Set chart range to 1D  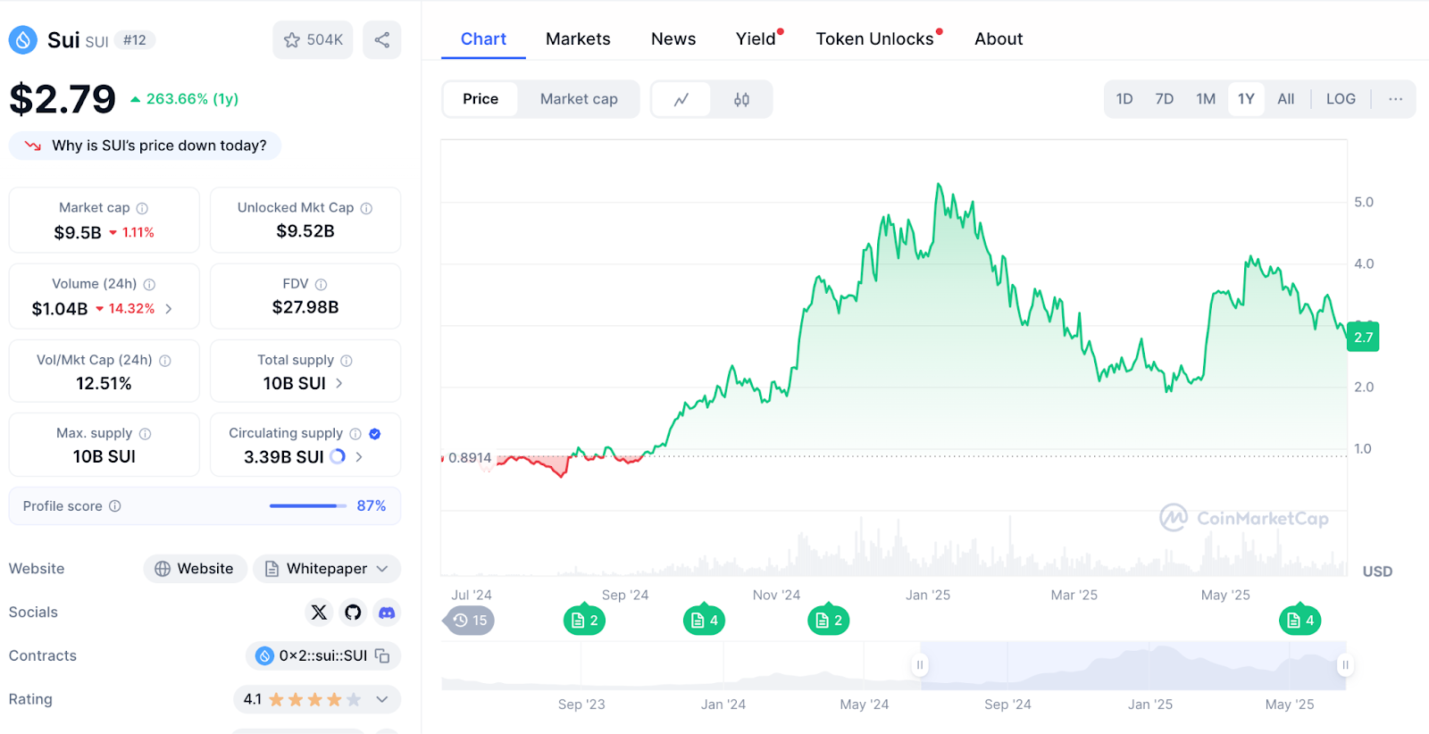(x=1124, y=99)
